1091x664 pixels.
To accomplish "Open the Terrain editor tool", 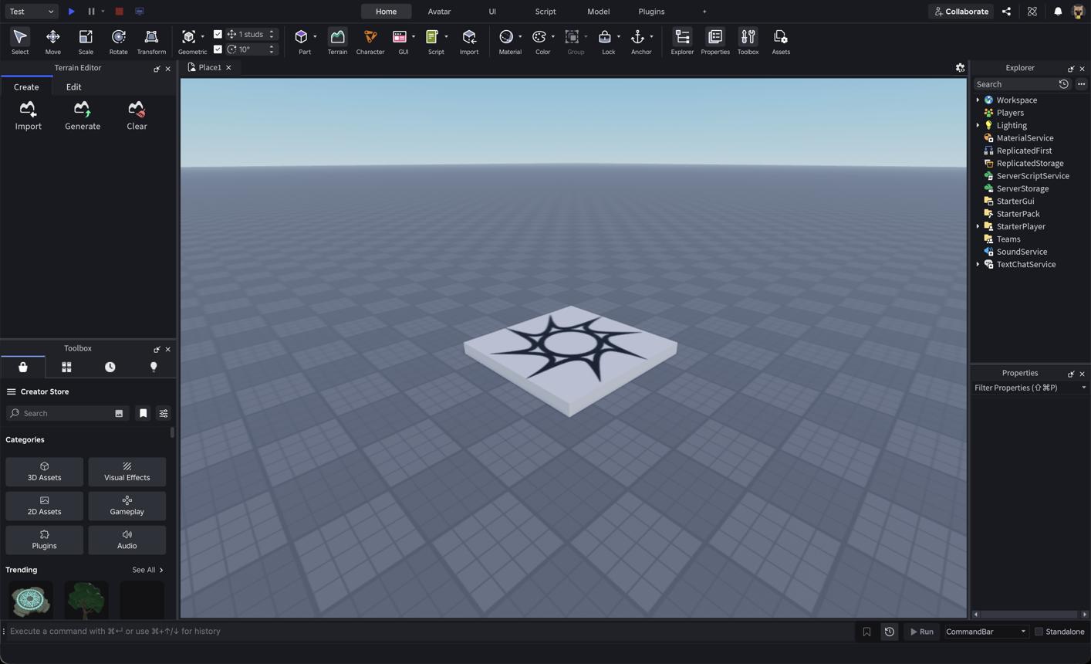I will click(337, 41).
